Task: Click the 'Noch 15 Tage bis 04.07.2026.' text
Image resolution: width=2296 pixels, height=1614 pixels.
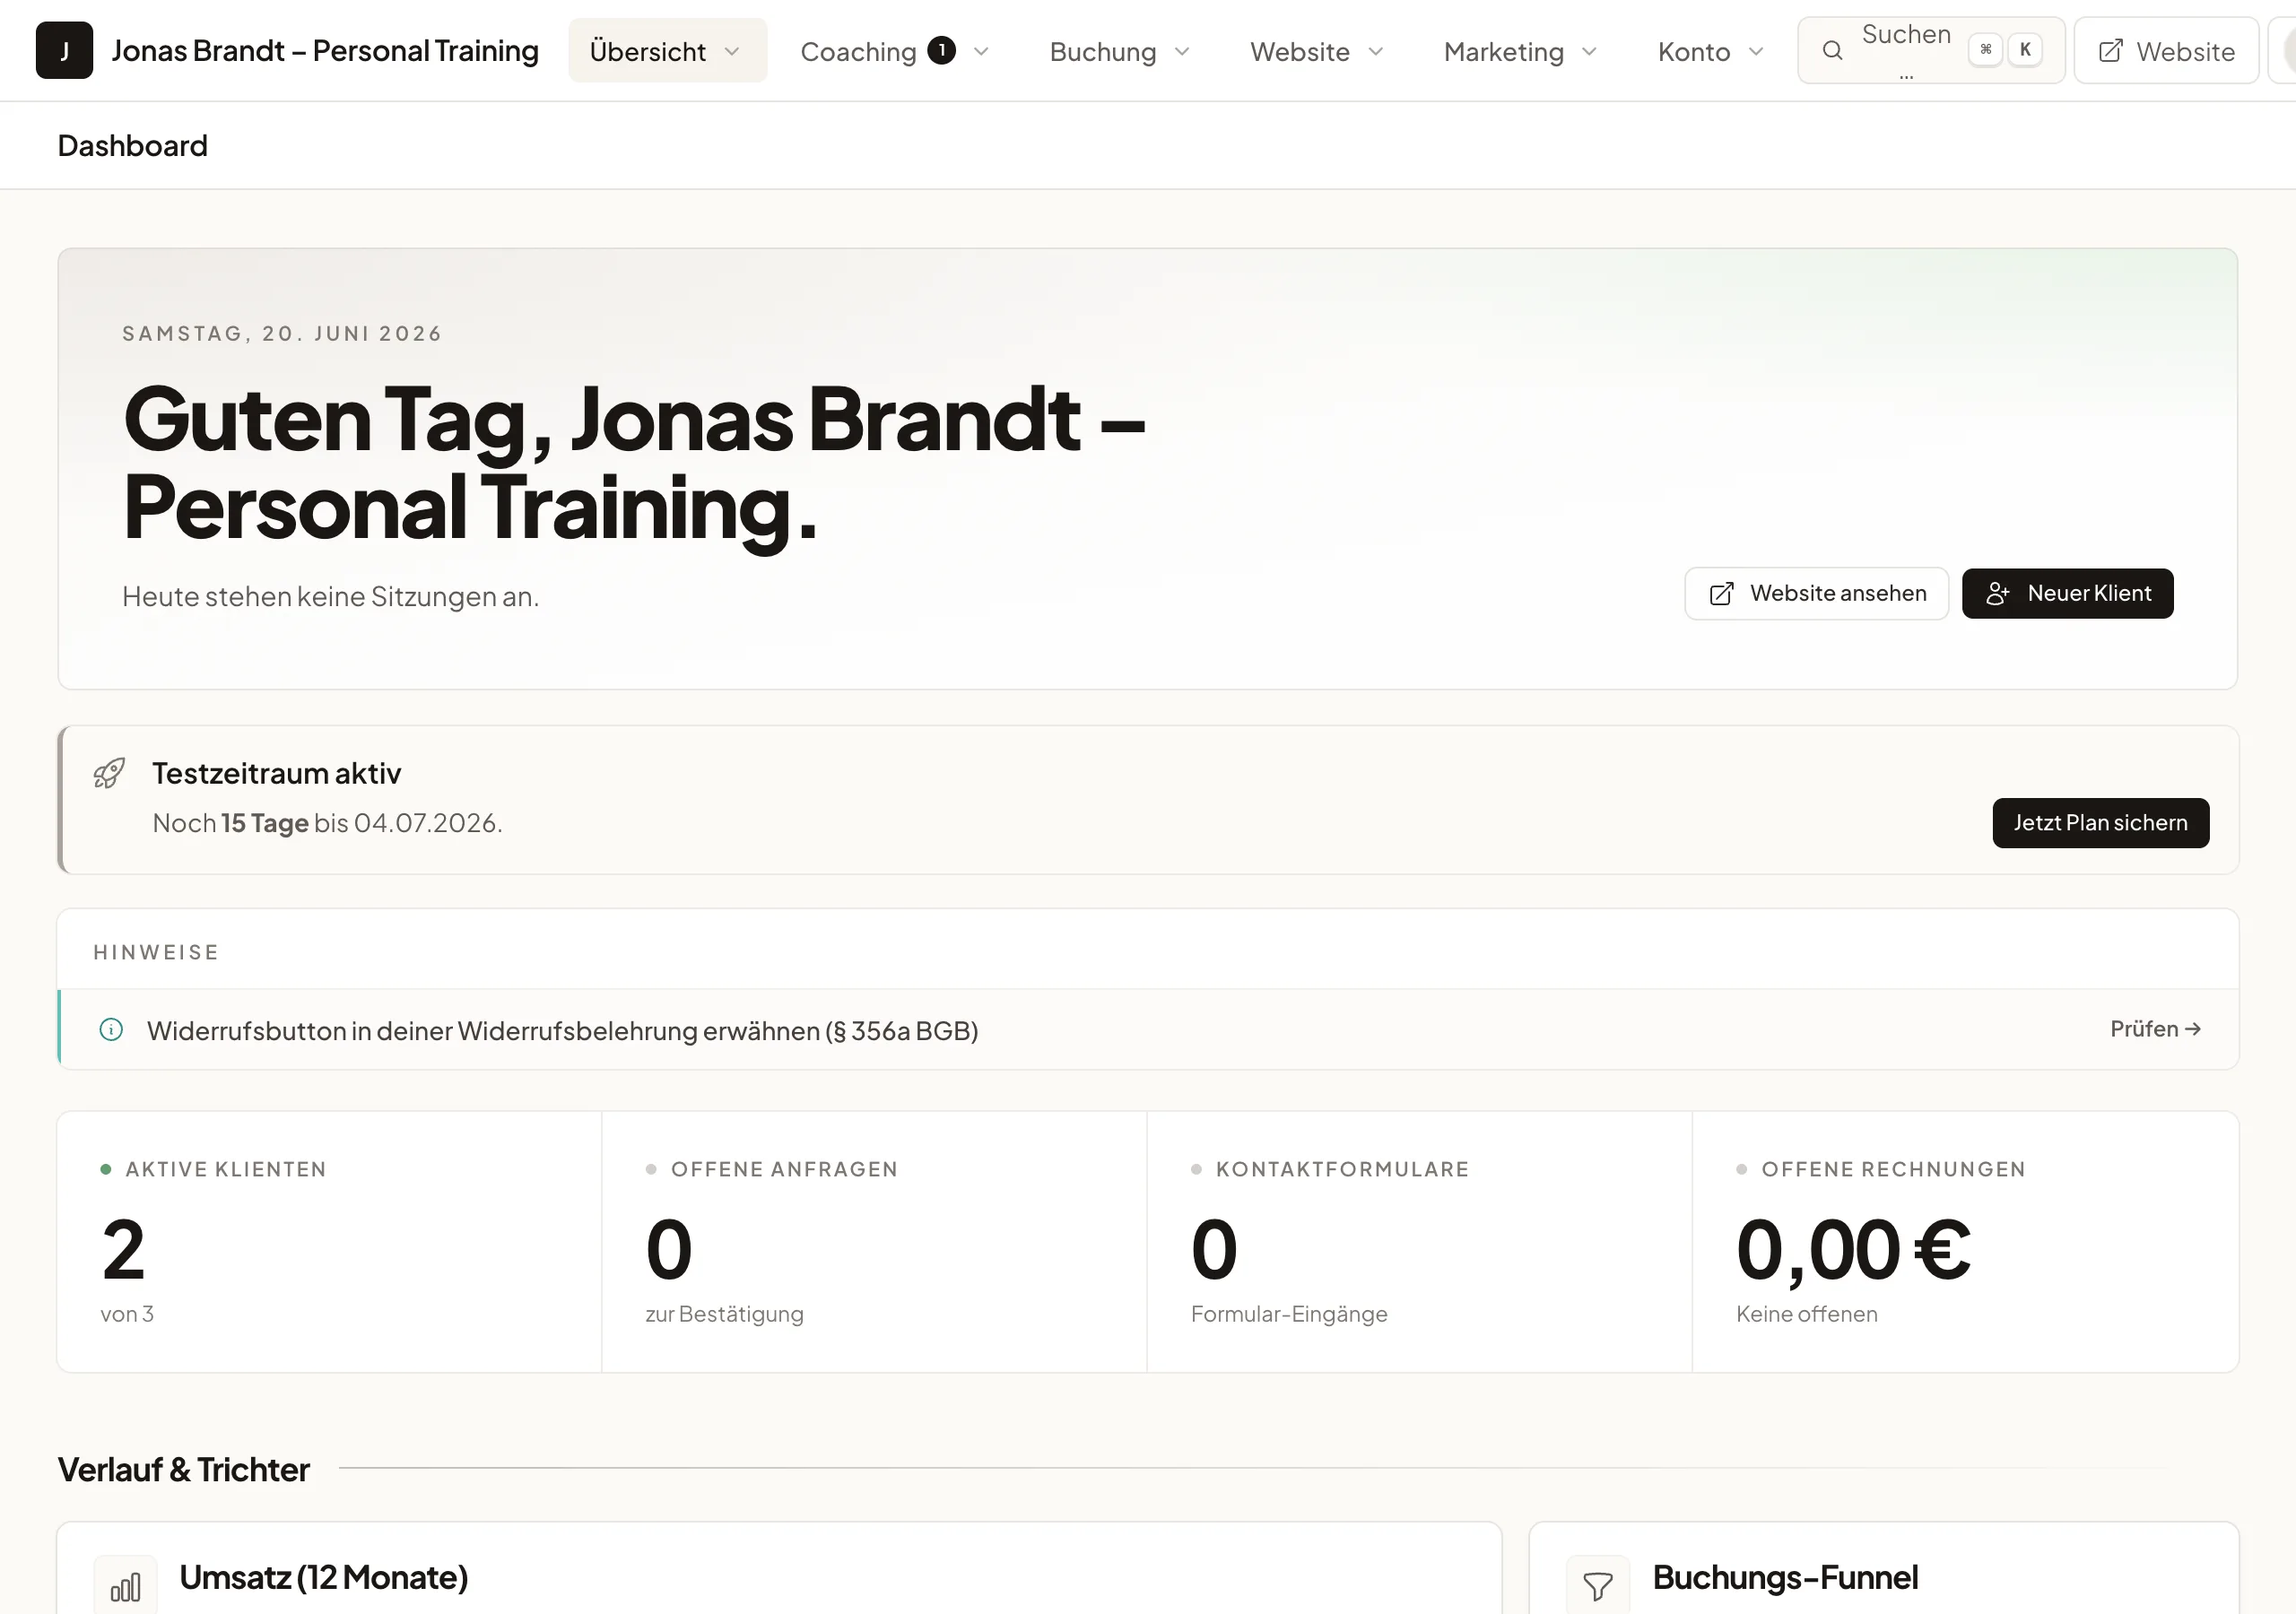Action: pos(327,823)
